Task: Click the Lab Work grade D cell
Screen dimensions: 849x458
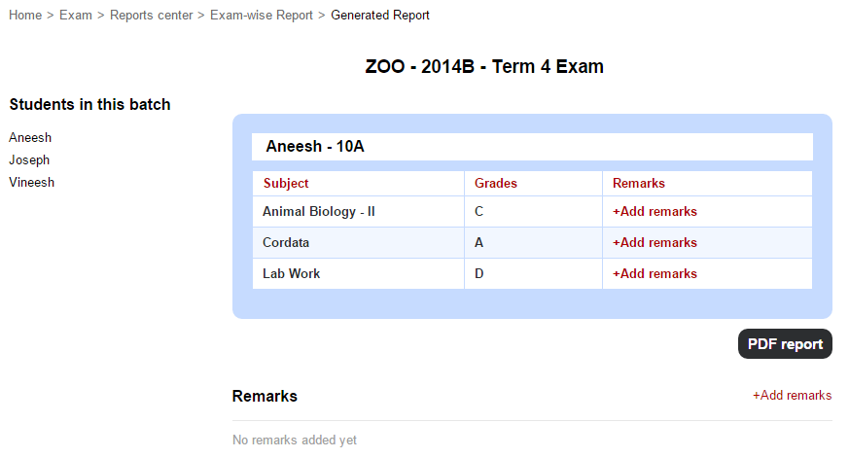Action: (x=533, y=273)
